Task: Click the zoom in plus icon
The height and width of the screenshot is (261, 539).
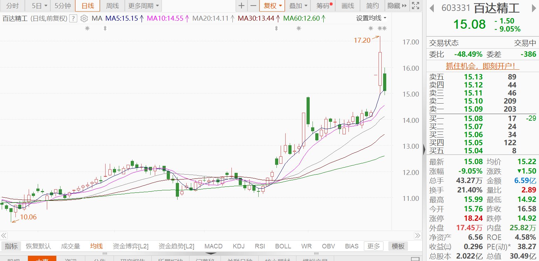Action: 241,6
